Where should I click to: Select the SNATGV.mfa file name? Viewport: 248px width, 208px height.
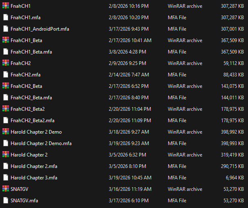coord(25,201)
